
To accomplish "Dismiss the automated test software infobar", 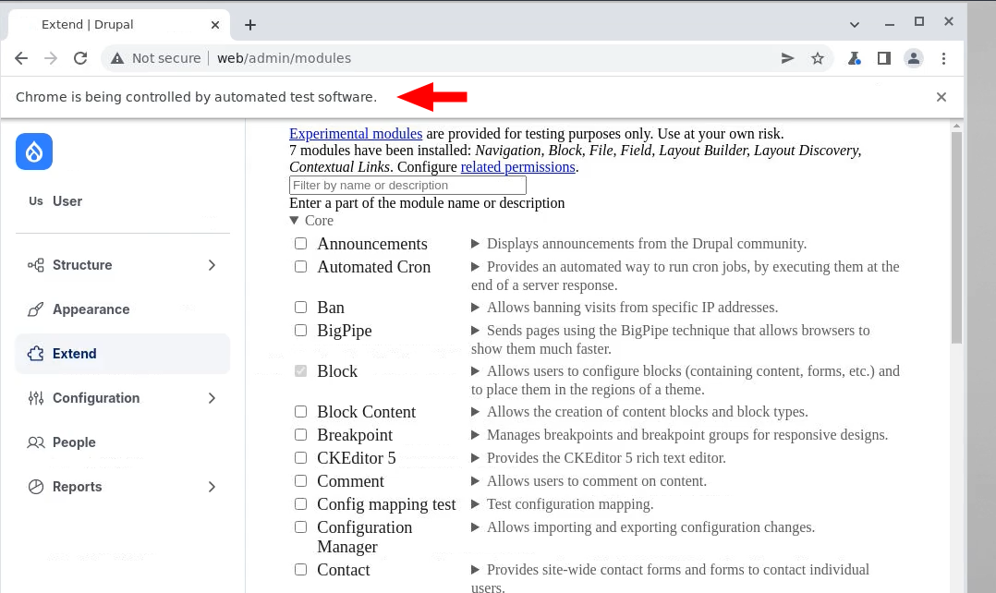I will (x=941, y=97).
